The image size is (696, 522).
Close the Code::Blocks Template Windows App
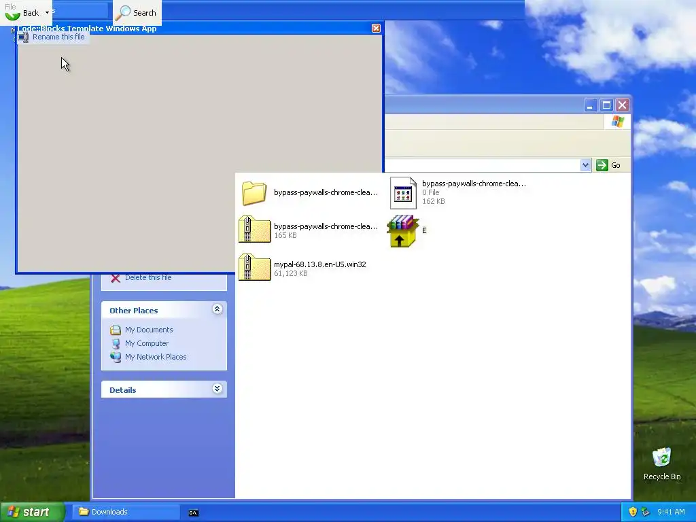click(376, 29)
